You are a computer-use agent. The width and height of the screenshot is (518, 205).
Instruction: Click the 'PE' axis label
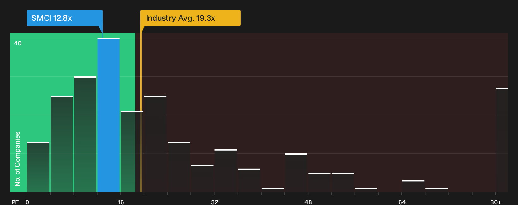click(x=15, y=202)
